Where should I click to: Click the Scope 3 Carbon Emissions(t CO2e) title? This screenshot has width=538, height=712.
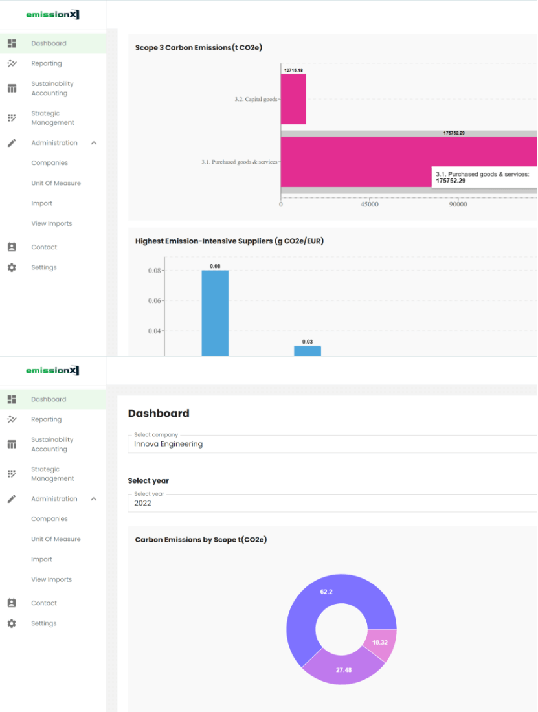[x=198, y=48]
